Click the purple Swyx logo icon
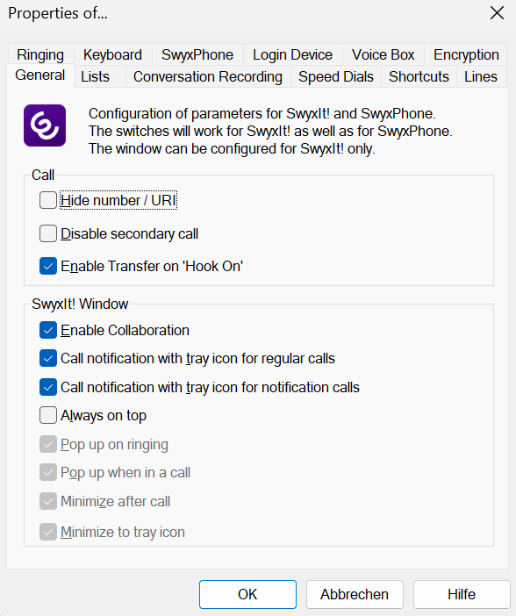516x616 pixels. [x=45, y=125]
